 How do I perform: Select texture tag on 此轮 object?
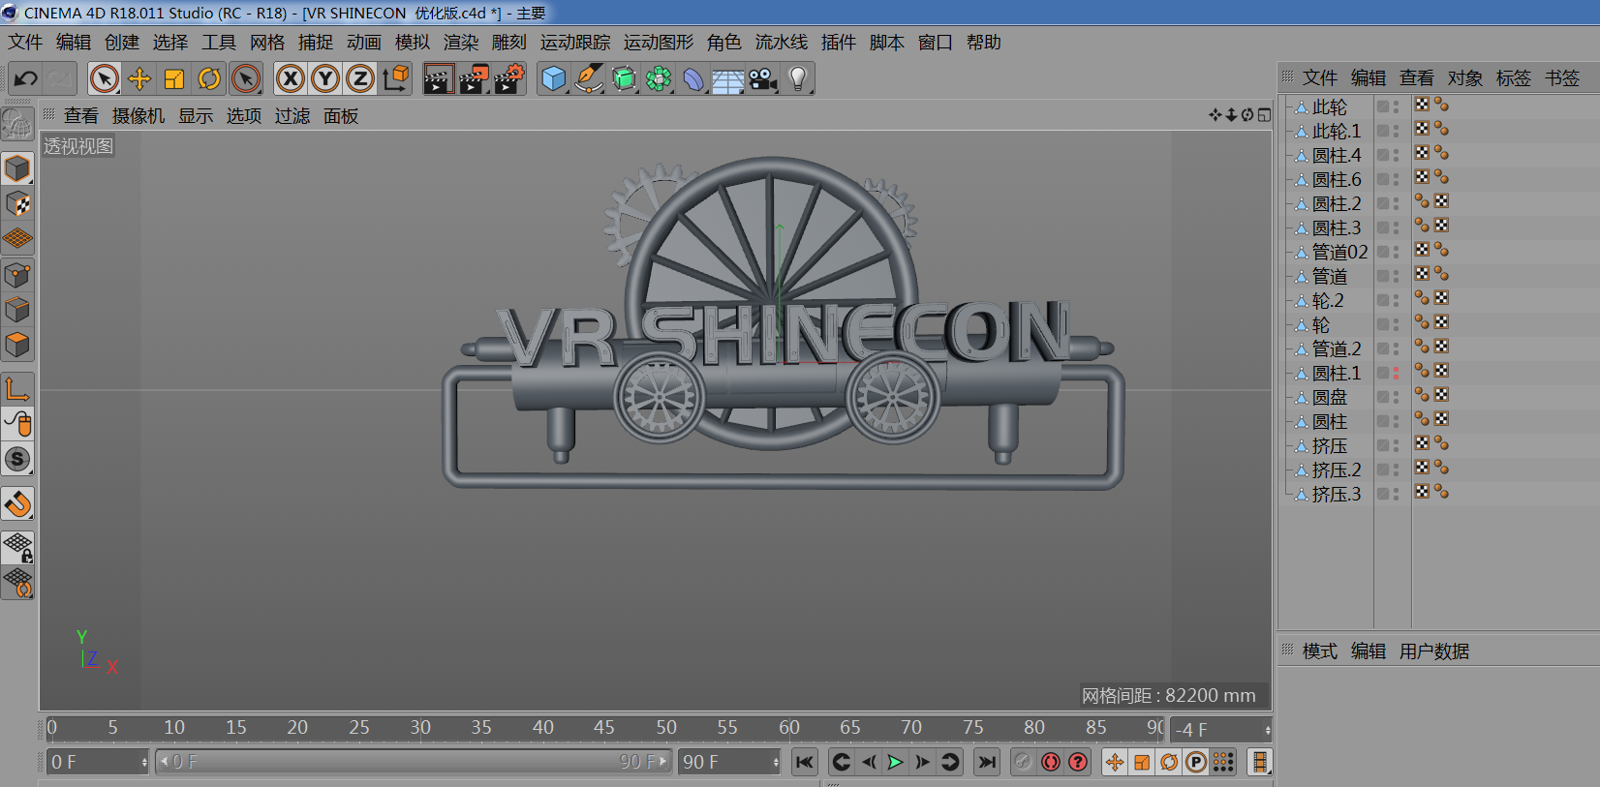(1422, 105)
